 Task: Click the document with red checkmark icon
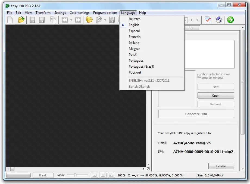[x=208, y=20]
